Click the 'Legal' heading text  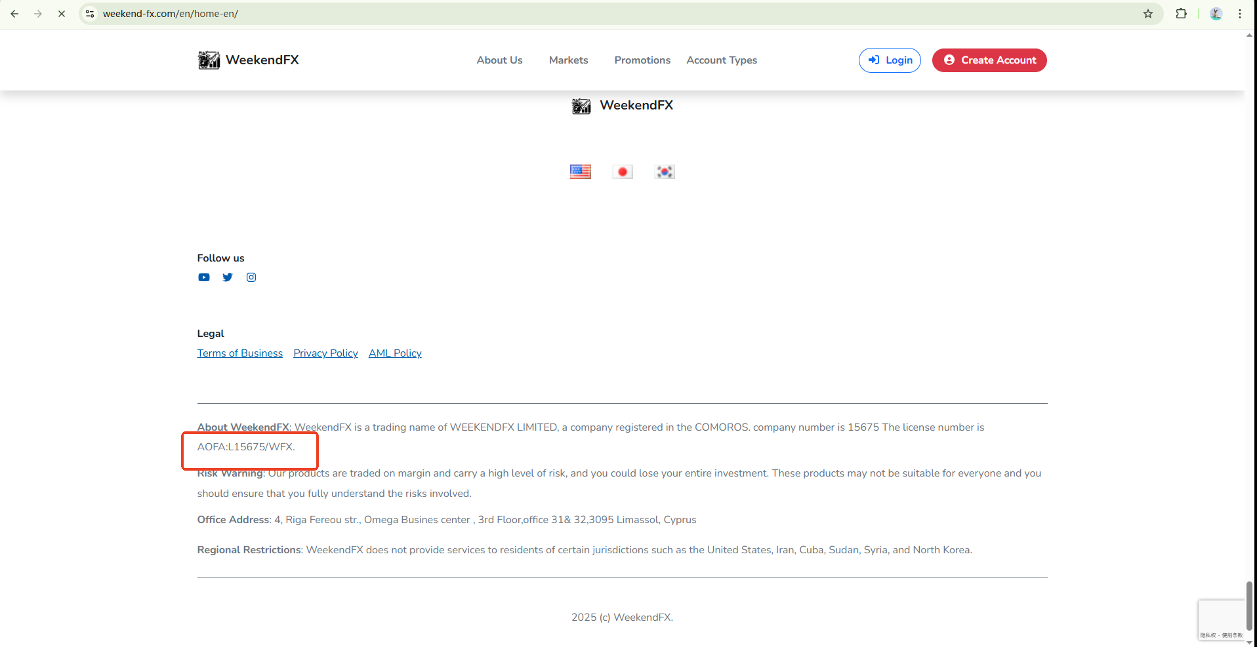[x=211, y=334]
